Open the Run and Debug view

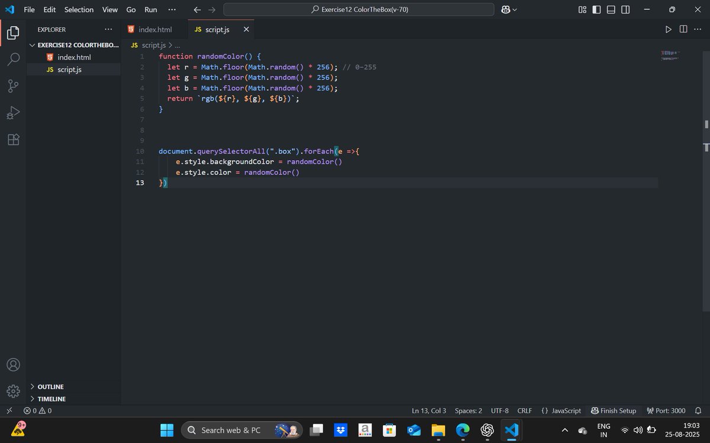coord(13,113)
